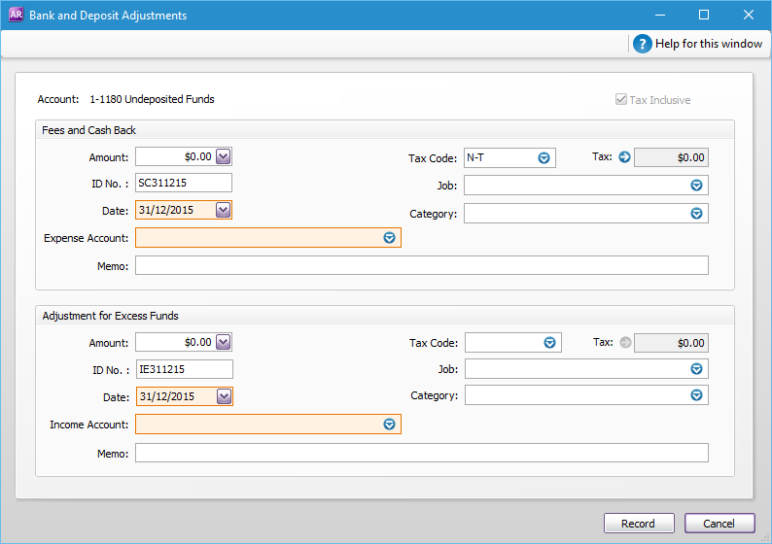Toggle the Tax Inclusive checkbox

point(621,100)
